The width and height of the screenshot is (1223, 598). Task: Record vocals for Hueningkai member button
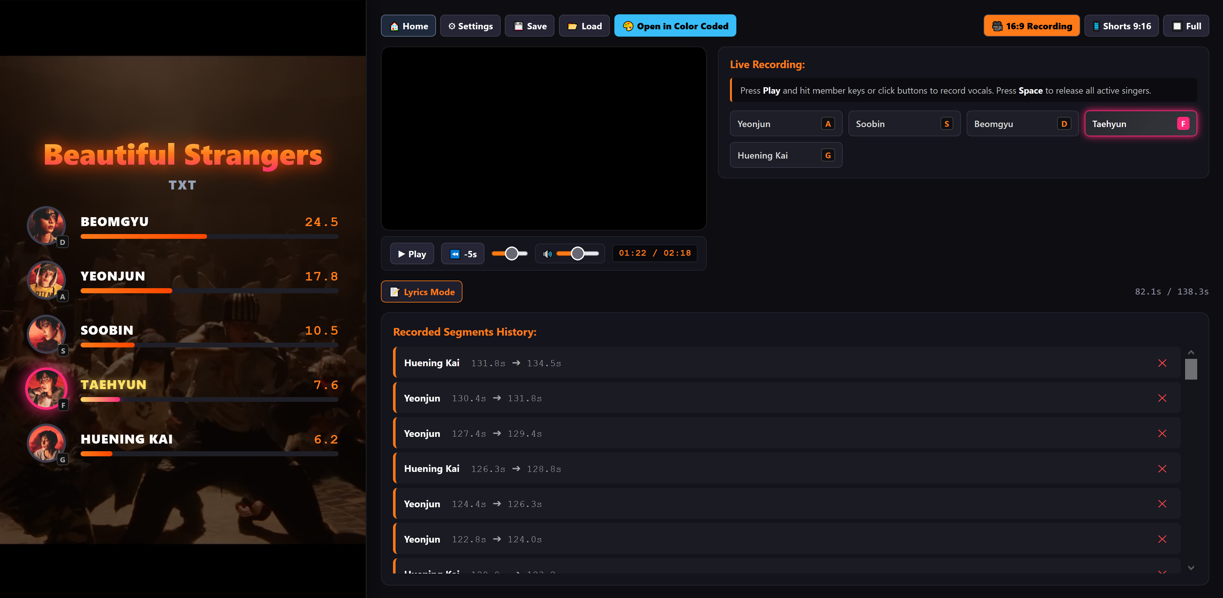[x=786, y=155]
